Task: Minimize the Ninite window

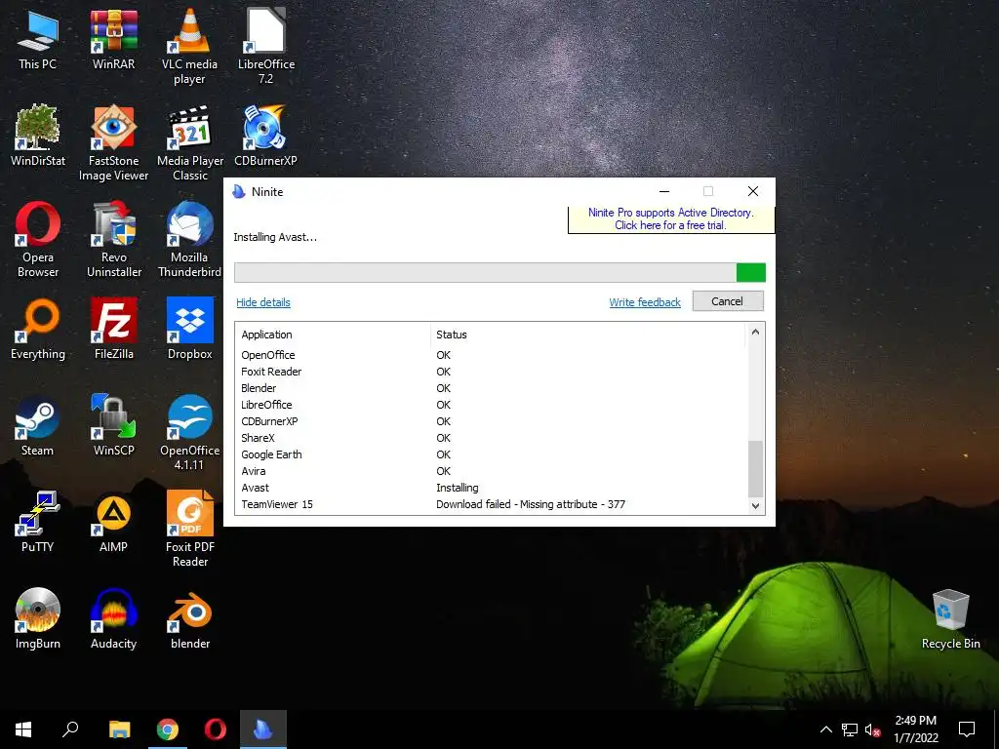Action: (x=663, y=191)
